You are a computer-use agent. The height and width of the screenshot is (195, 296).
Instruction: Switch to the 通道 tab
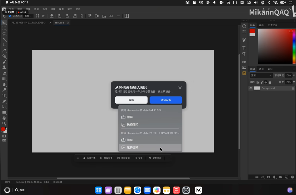261,69
